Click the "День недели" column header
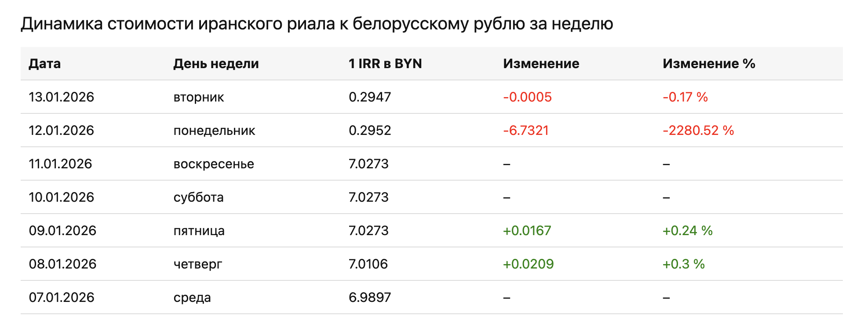This screenshot has height=334, width=853. pos(216,64)
